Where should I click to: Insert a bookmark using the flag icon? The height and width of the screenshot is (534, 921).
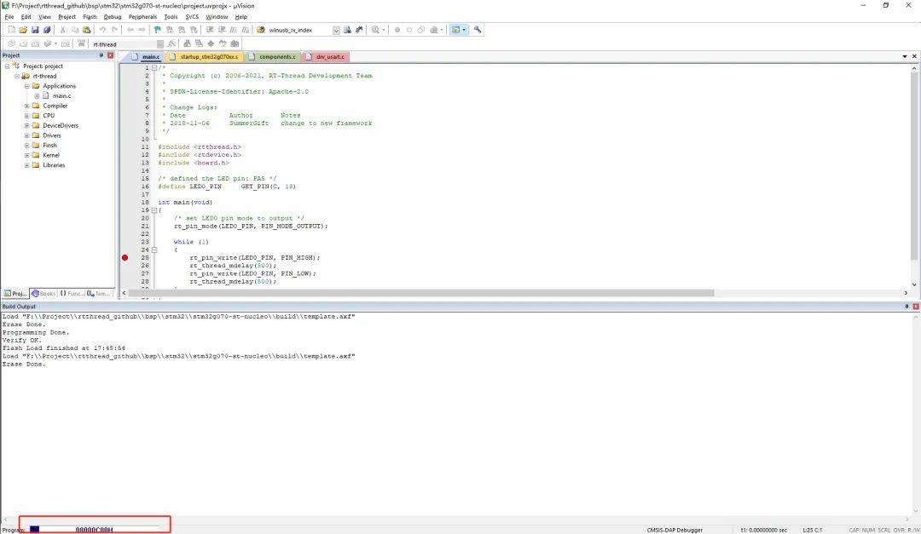158,30
